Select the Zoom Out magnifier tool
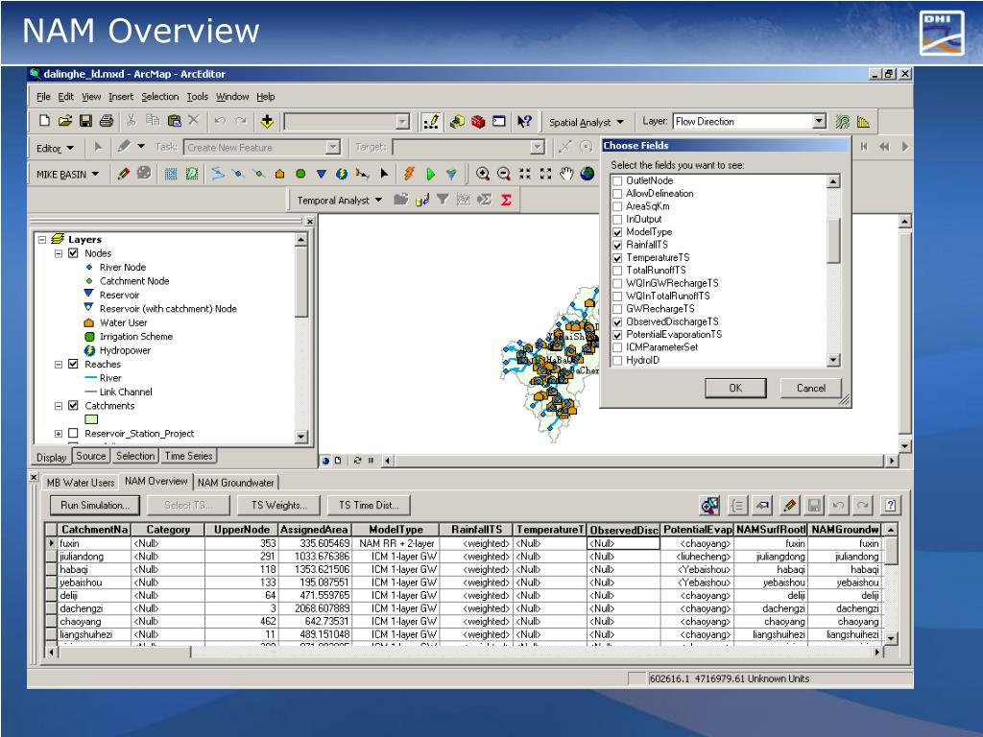The width and height of the screenshot is (983, 737). [x=503, y=174]
